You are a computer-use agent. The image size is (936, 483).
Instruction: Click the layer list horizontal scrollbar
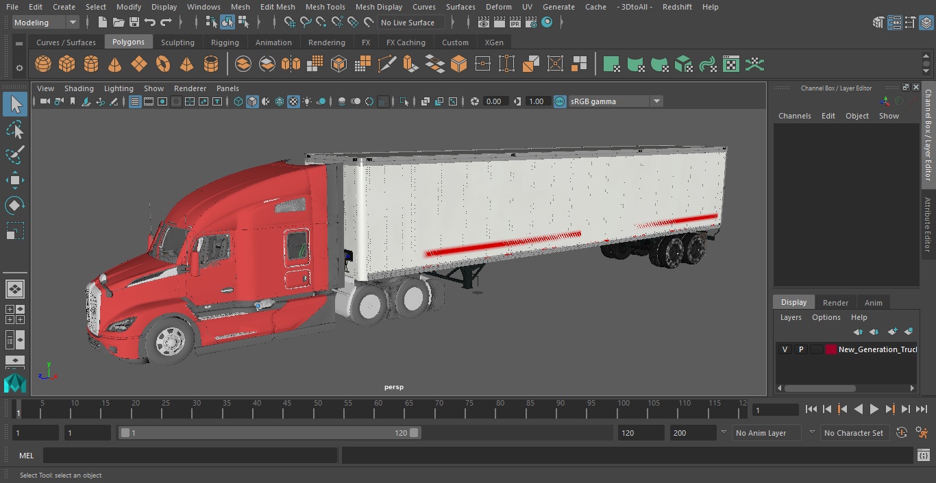click(820, 388)
